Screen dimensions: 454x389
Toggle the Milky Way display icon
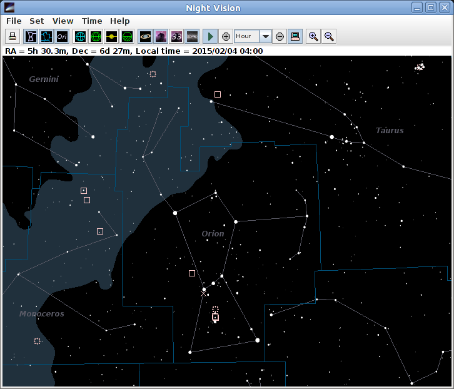tap(193, 36)
